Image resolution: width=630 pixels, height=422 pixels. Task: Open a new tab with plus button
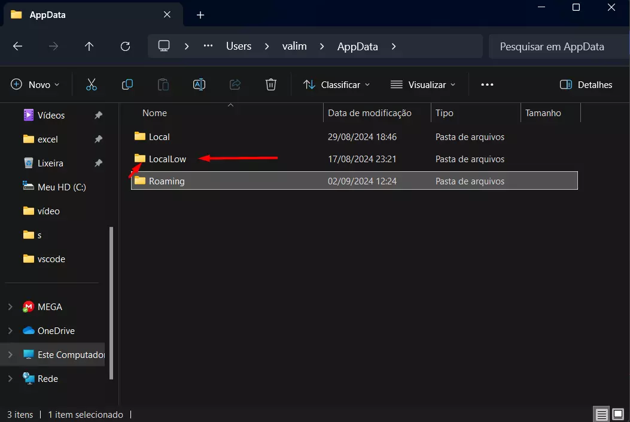(x=200, y=15)
